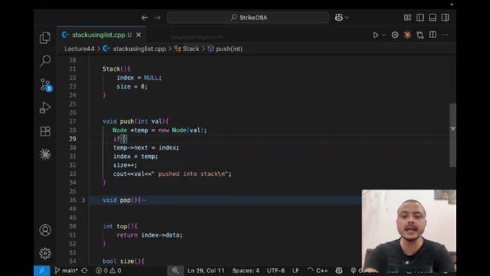490x276 pixels.
Task: Select the Stack class breadcrumb
Action: (187, 49)
